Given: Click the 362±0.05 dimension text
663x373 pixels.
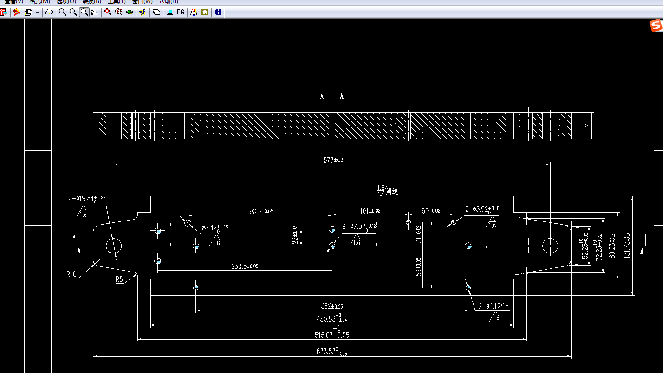Looking at the screenshot, I should click(332, 306).
